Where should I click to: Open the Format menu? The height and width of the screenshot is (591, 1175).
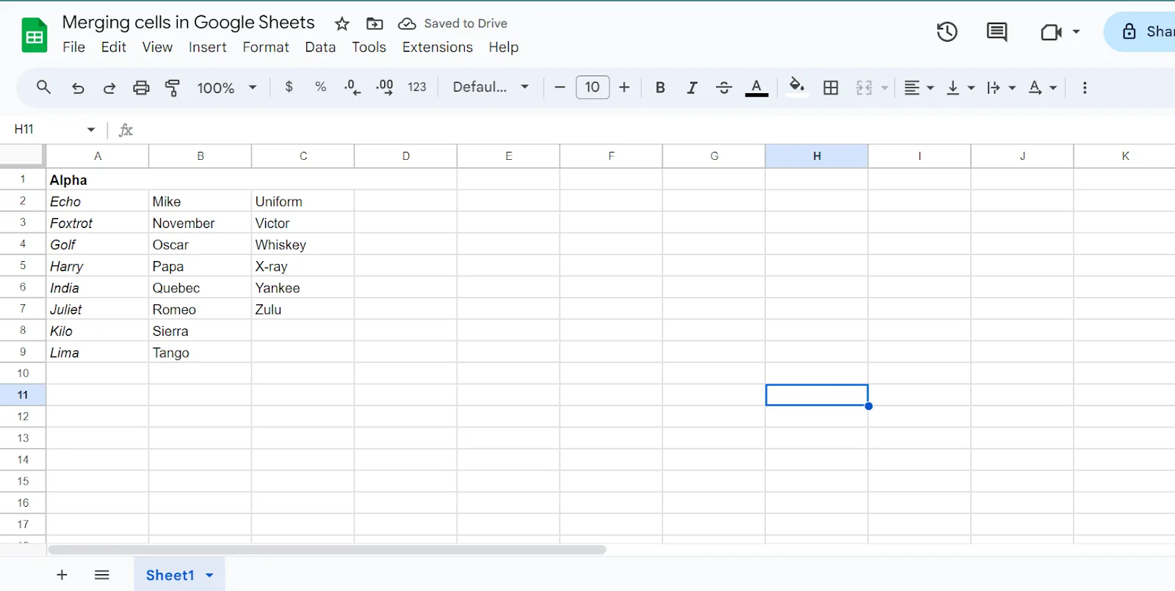click(266, 47)
